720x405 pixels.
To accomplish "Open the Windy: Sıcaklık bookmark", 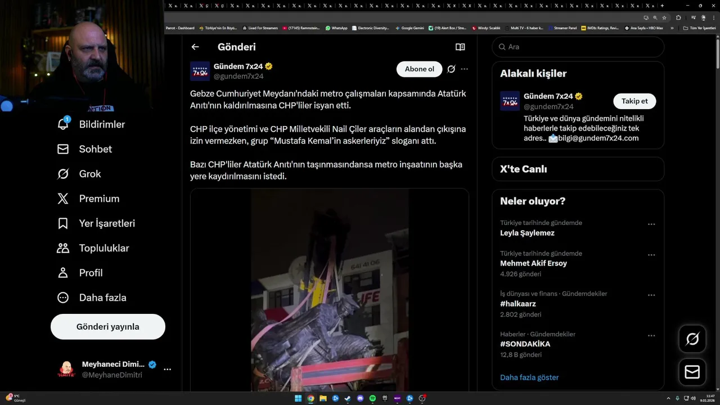I will tap(486, 28).
